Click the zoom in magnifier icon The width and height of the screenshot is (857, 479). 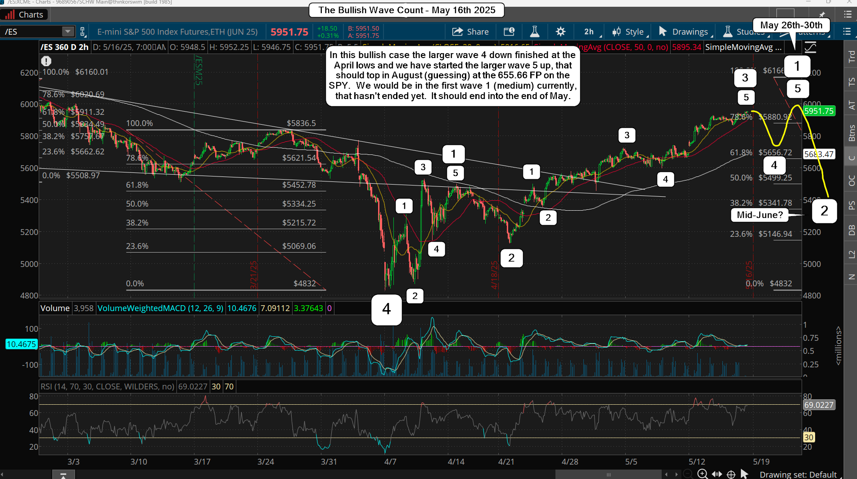(x=702, y=474)
